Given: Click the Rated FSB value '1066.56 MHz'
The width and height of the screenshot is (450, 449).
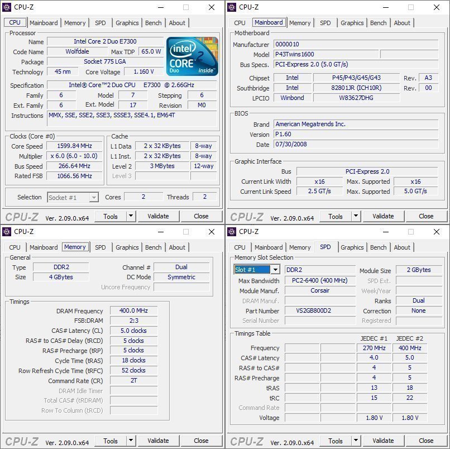Looking at the screenshot, I should [x=74, y=176].
